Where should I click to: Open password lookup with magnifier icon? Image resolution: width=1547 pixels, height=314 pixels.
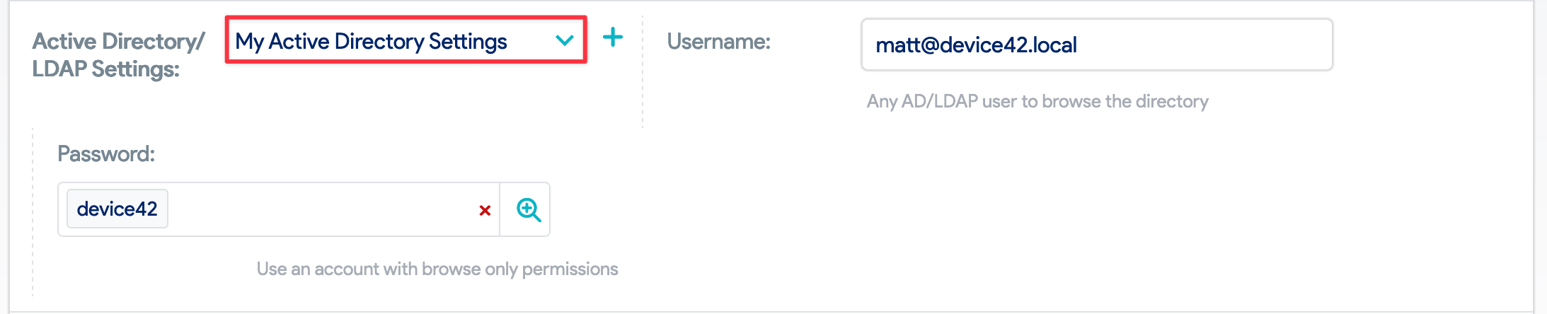click(x=528, y=210)
